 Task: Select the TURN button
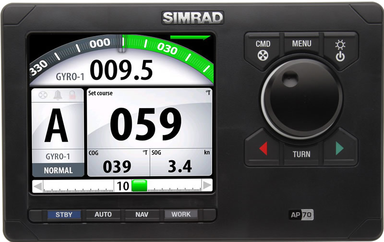click(301, 154)
